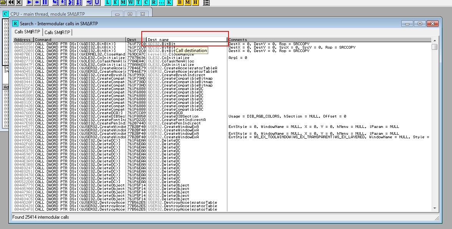Screen dimensions: 452x229
Task: Select the GDI32.CreateBrushIndirect row
Action: [x=222, y=75]
